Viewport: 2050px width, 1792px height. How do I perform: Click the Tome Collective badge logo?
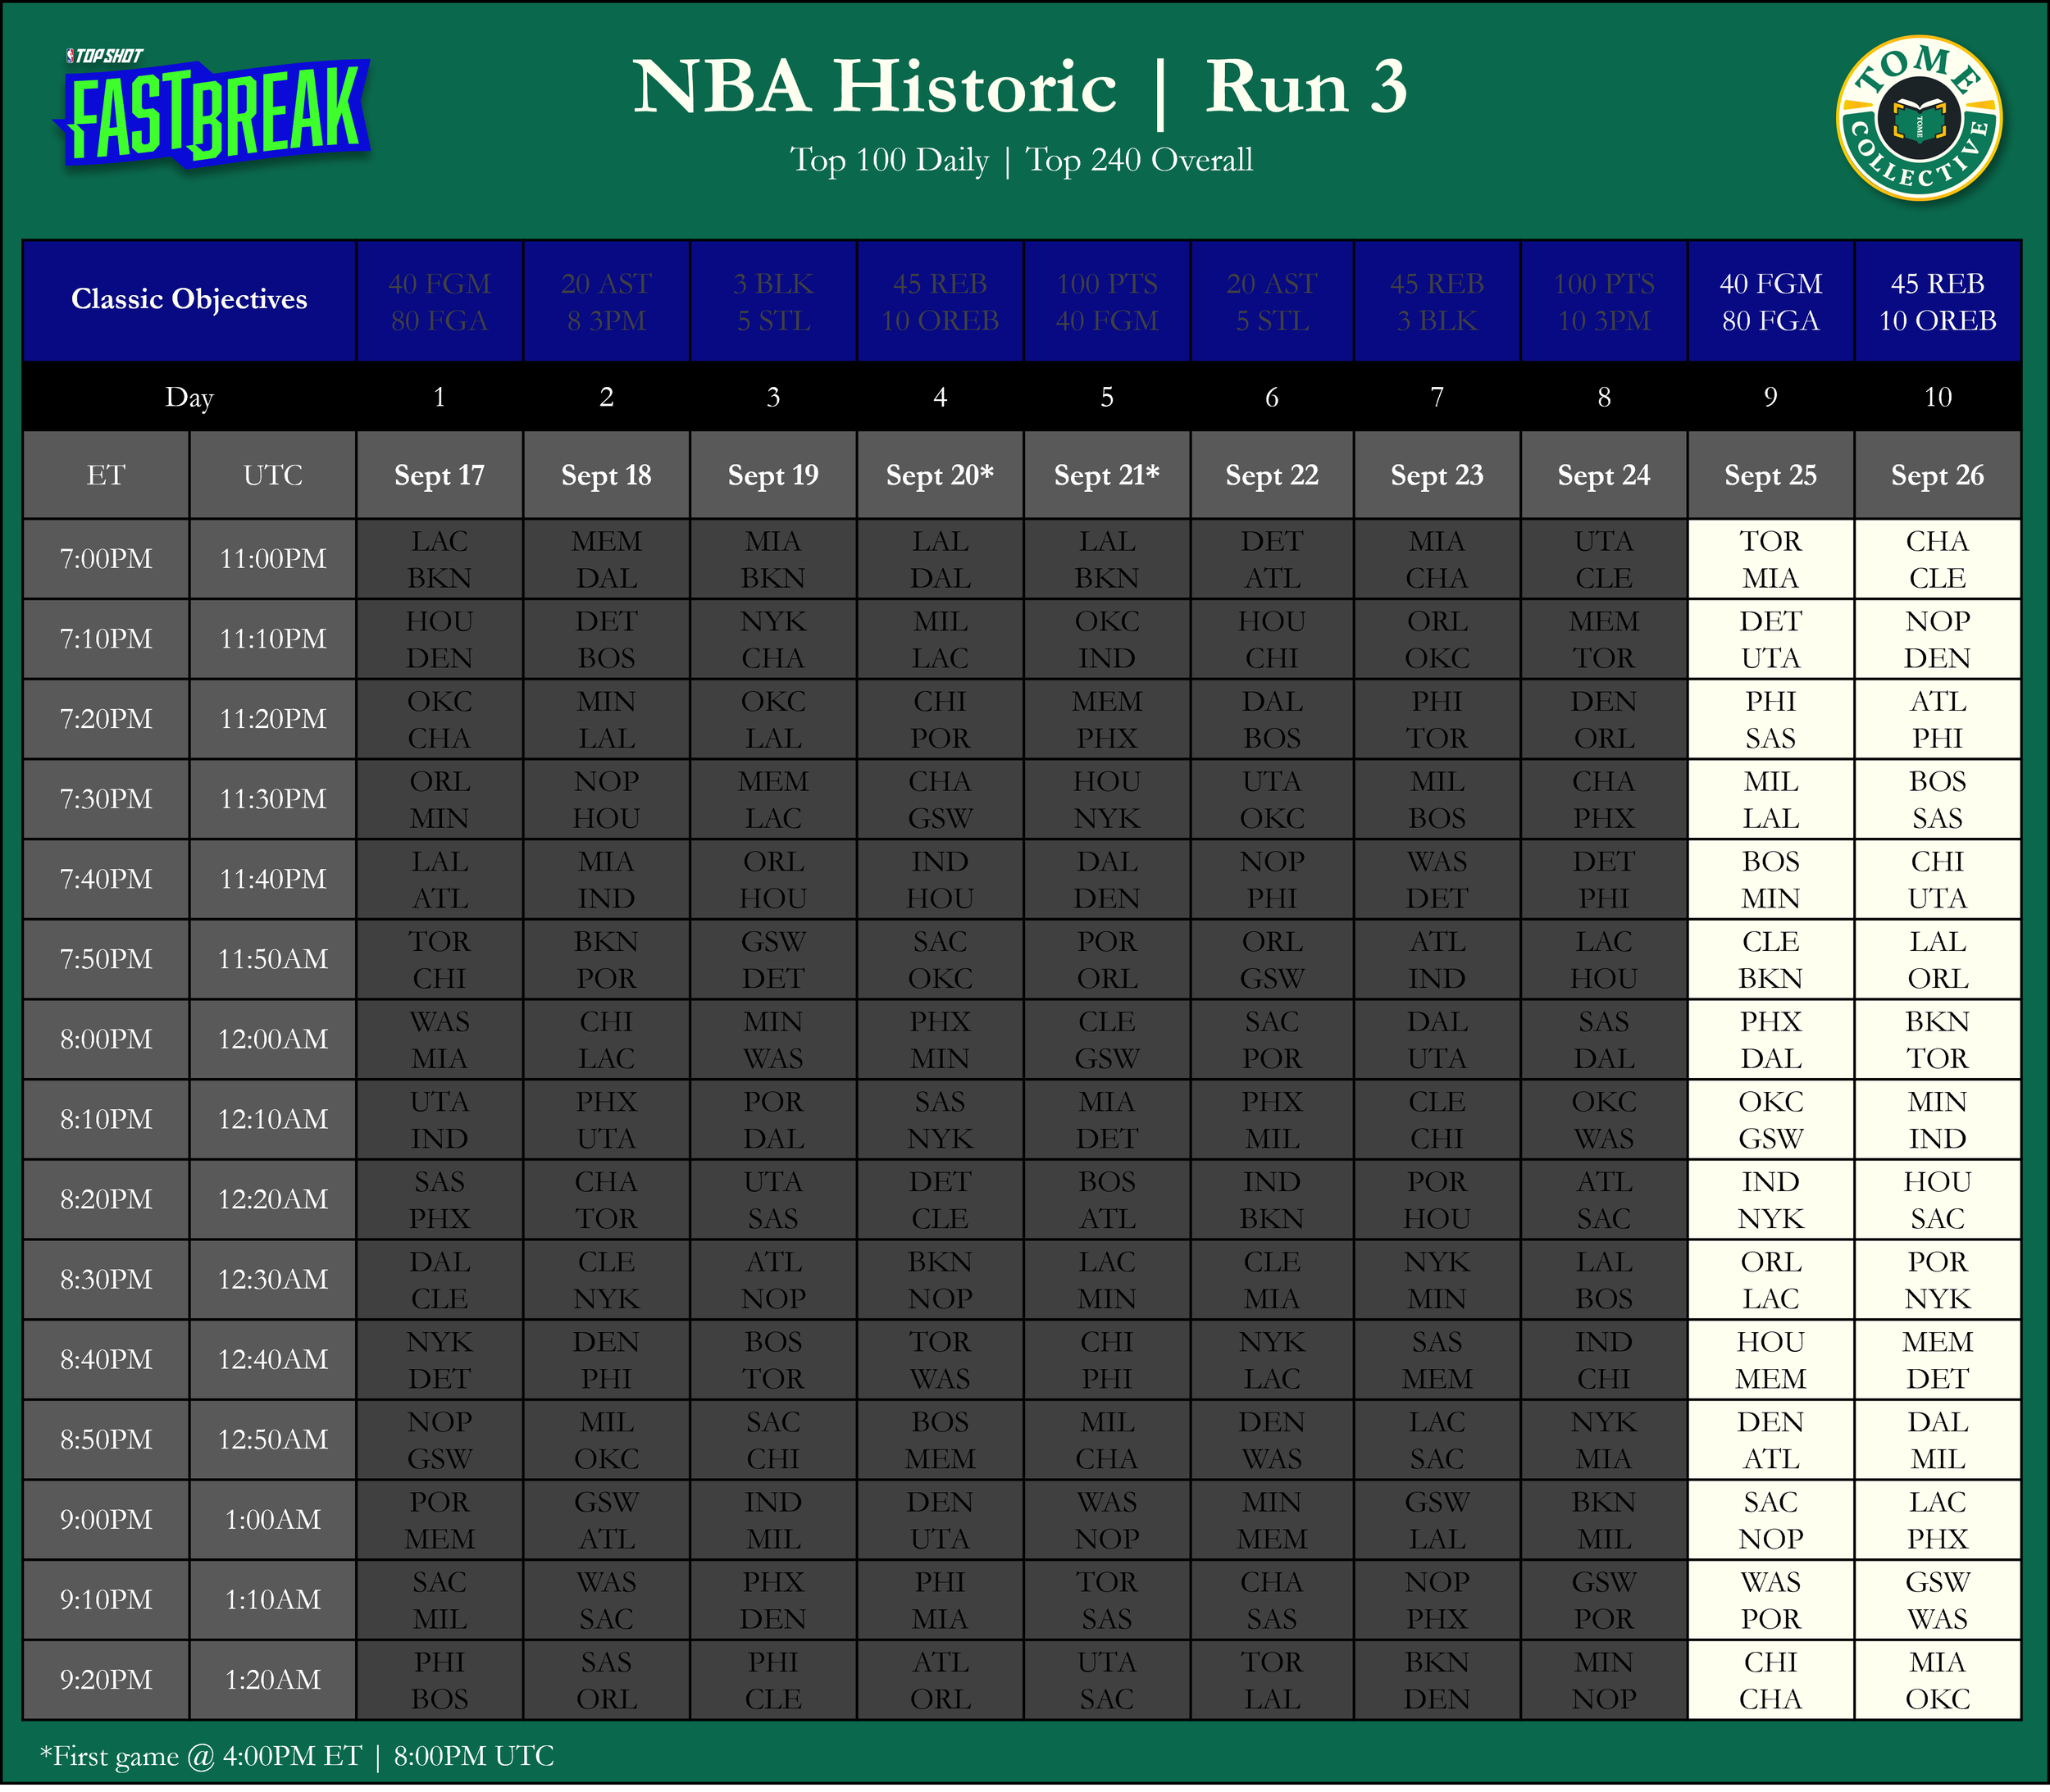pyautogui.click(x=1918, y=119)
